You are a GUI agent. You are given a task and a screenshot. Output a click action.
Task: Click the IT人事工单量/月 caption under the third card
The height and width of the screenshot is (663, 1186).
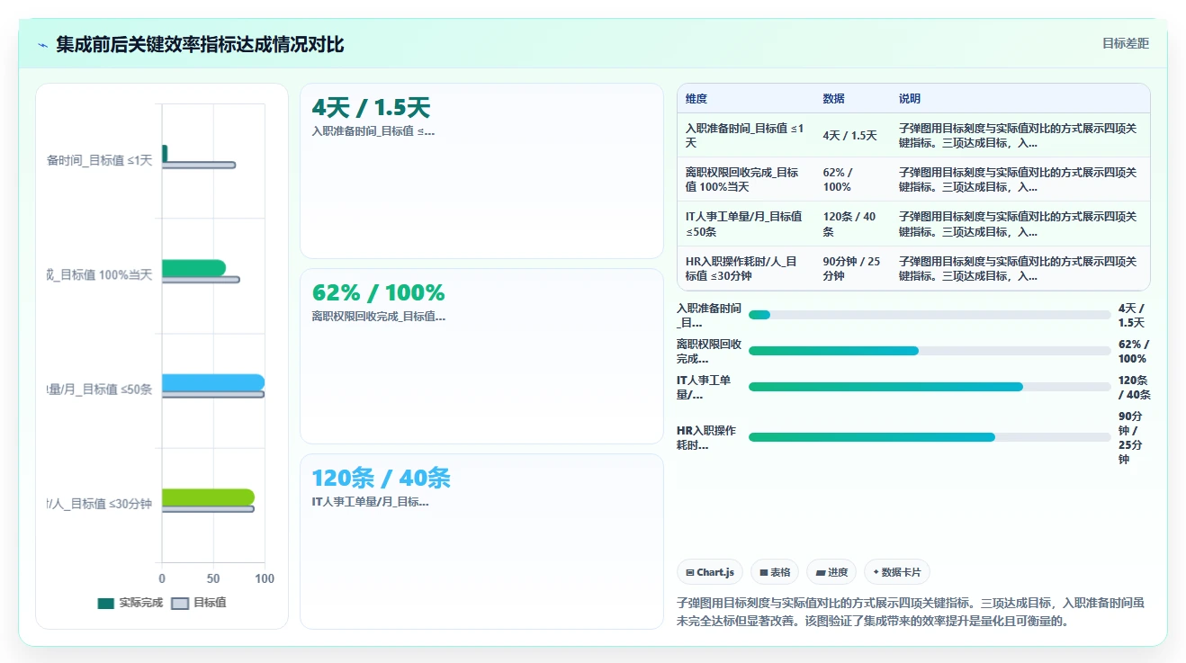point(370,501)
